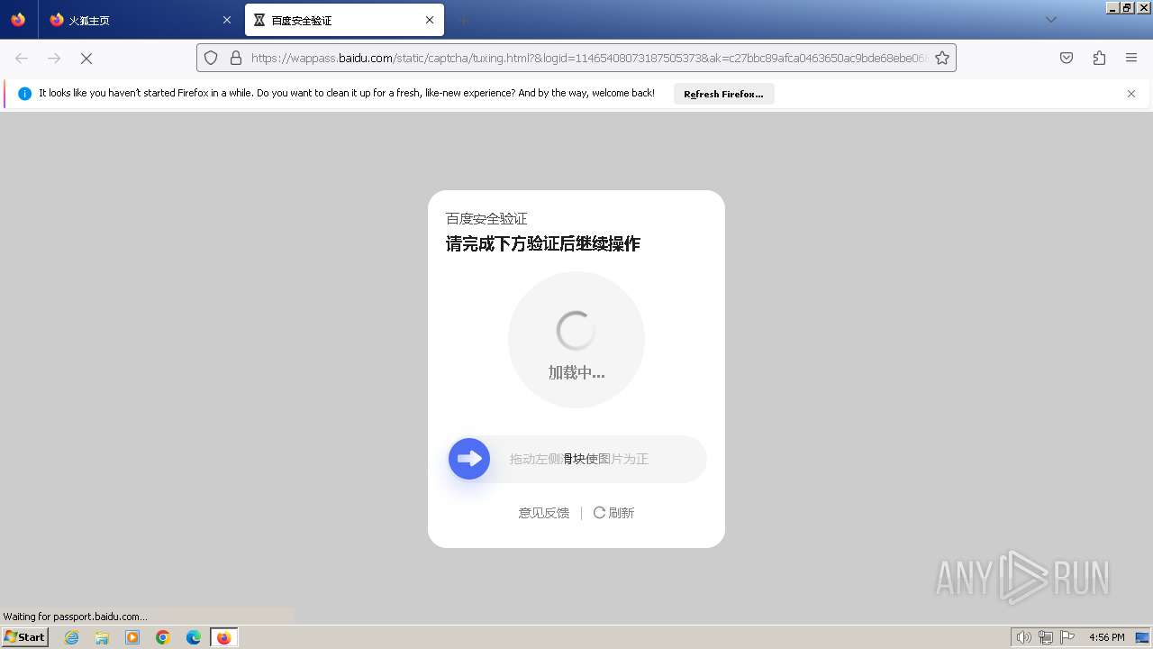Minimize the Firefox window
The width and height of the screenshot is (1153, 649).
(1112, 7)
